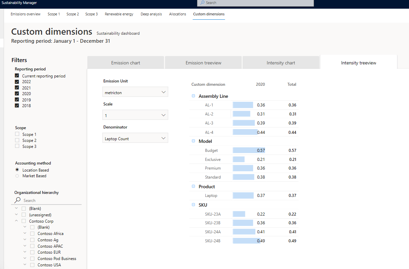The height and width of the screenshot is (269, 409).
Task: Open the Scale dropdown
Action: (x=135, y=115)
